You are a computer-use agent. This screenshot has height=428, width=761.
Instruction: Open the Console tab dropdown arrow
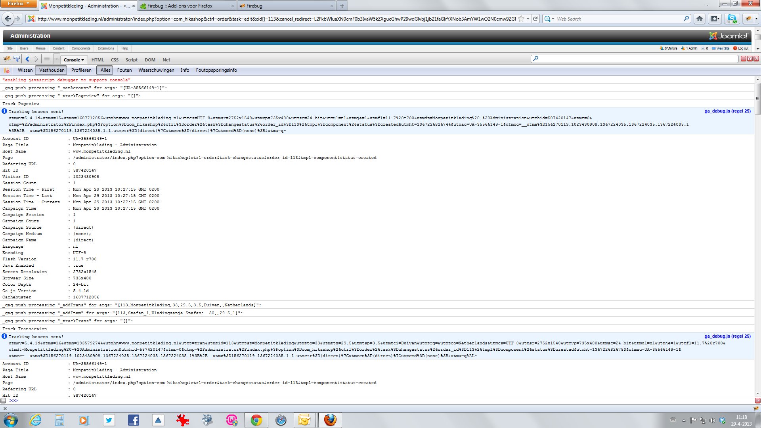(x=82, y=60)
